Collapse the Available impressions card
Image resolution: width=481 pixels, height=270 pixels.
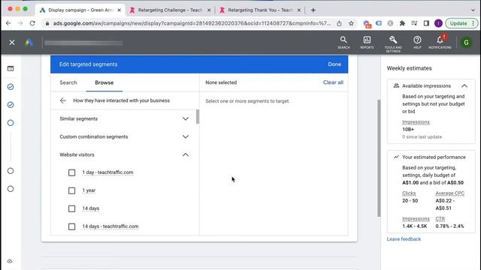tap(464, 86)
